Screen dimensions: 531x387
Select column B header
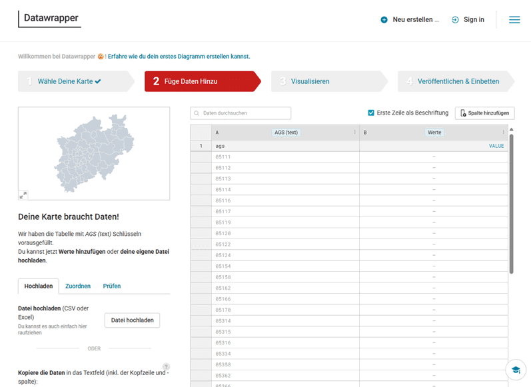(x=434, y=133)
